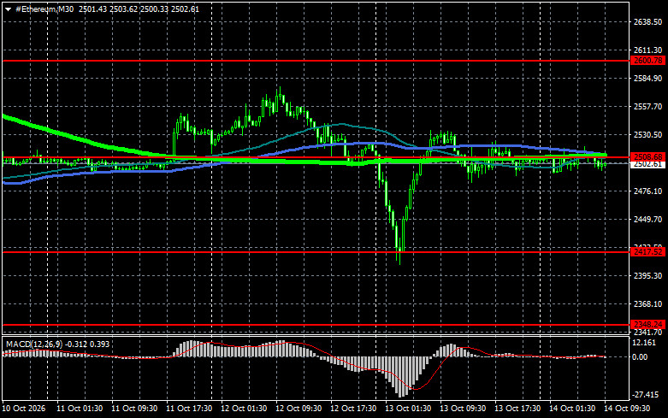Click time axis label 12 Oct 01:30
The width and height of the screenshot is (668, 418).
click(x=244, y=409)
